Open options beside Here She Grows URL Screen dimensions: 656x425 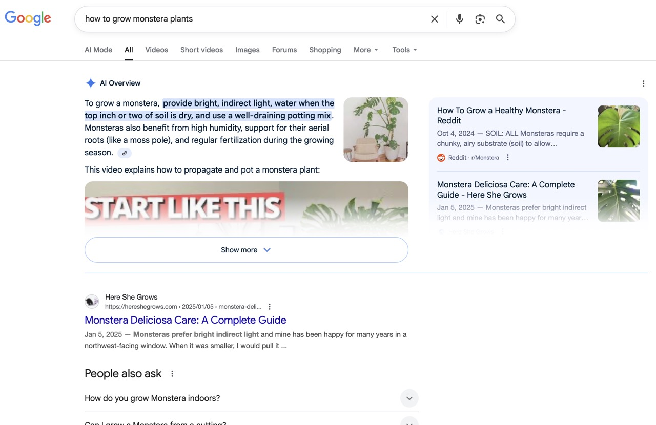coord(270,307)
